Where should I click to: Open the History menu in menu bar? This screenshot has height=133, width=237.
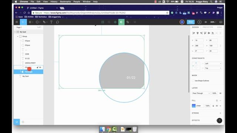(54, 1)
